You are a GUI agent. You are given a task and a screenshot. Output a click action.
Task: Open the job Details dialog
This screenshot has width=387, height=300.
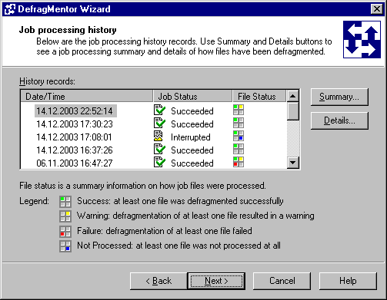[339, 120]
